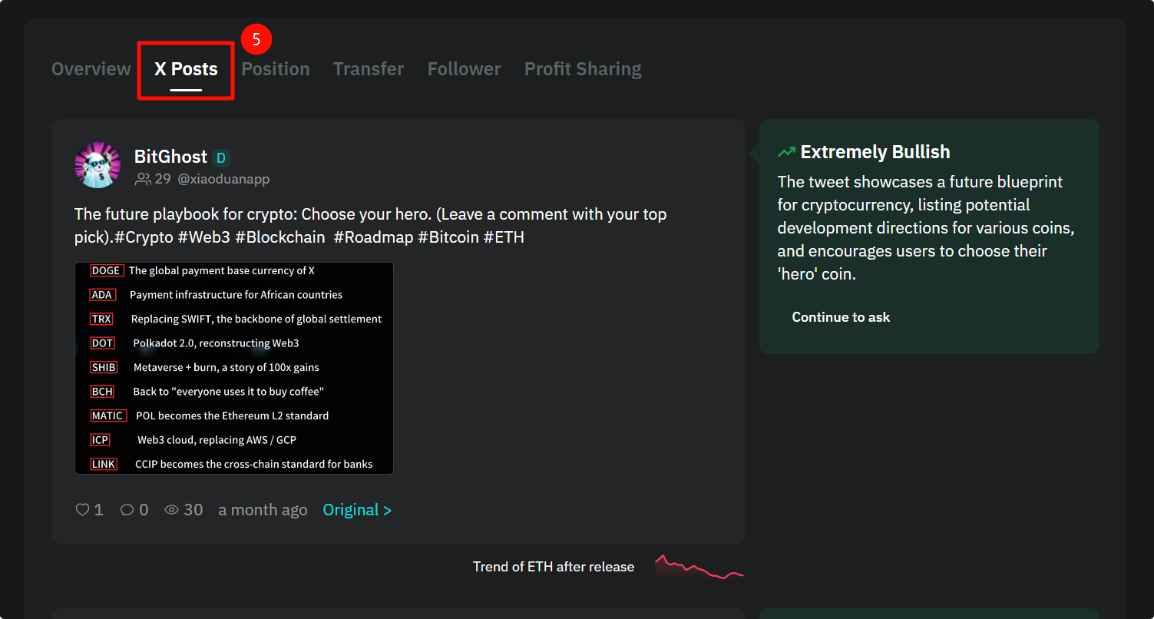Click the views eye icon
This screenshot has height=619, width=1154.
pyautogui.click(x=172, y=509)
